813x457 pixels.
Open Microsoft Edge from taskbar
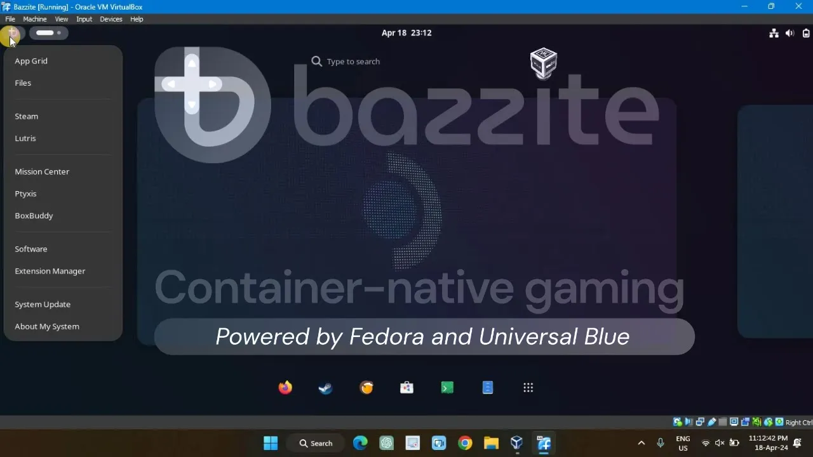point(360,443)
